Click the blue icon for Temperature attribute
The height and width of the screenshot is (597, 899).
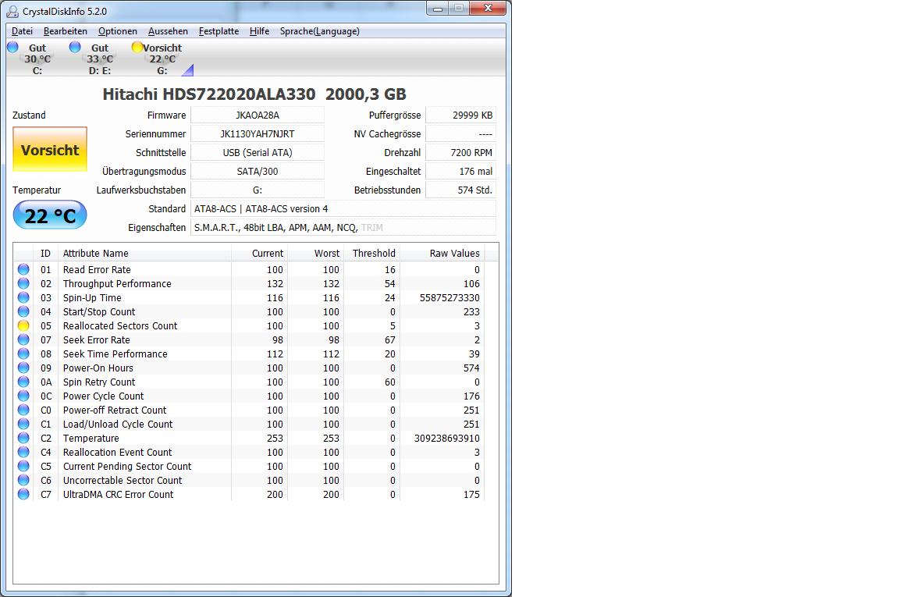coord(23,438)
